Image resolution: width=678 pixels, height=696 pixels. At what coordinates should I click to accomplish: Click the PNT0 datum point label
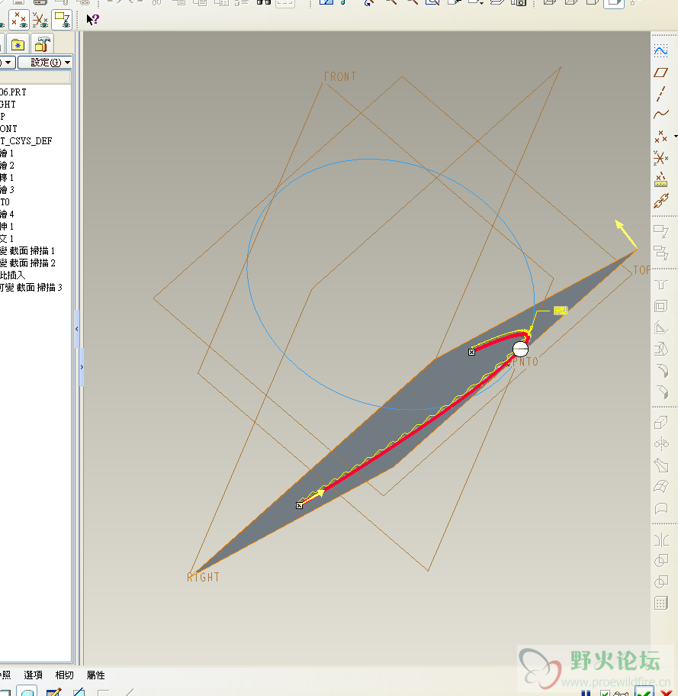pos(525,362)
